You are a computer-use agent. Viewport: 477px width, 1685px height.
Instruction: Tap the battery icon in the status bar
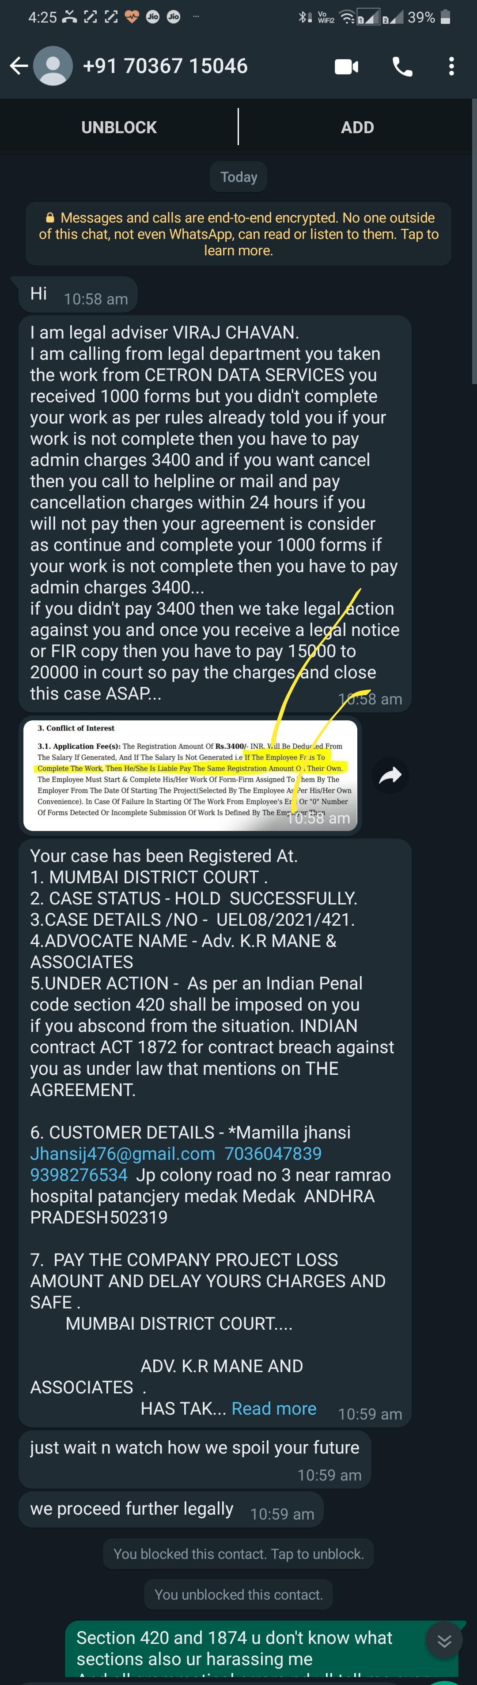tap(446, 18)
